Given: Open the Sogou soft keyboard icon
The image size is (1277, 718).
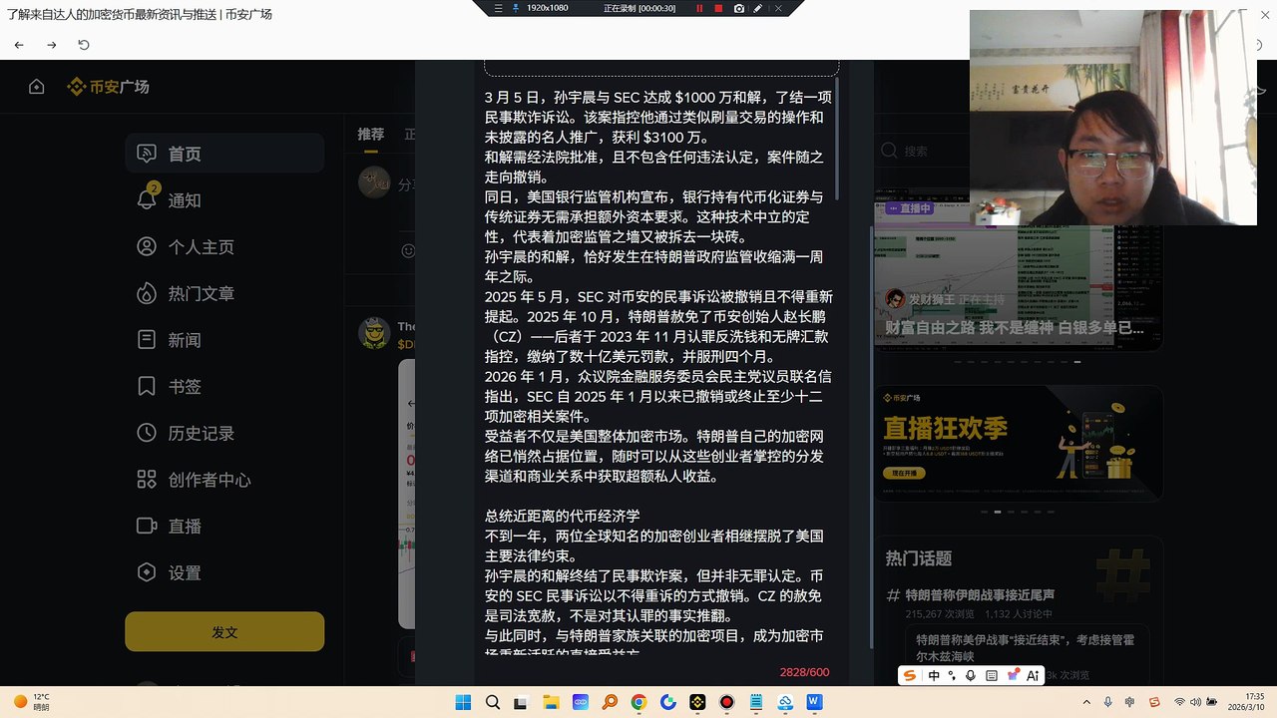Looking at the screenshot, I should [x=991, y=675].
